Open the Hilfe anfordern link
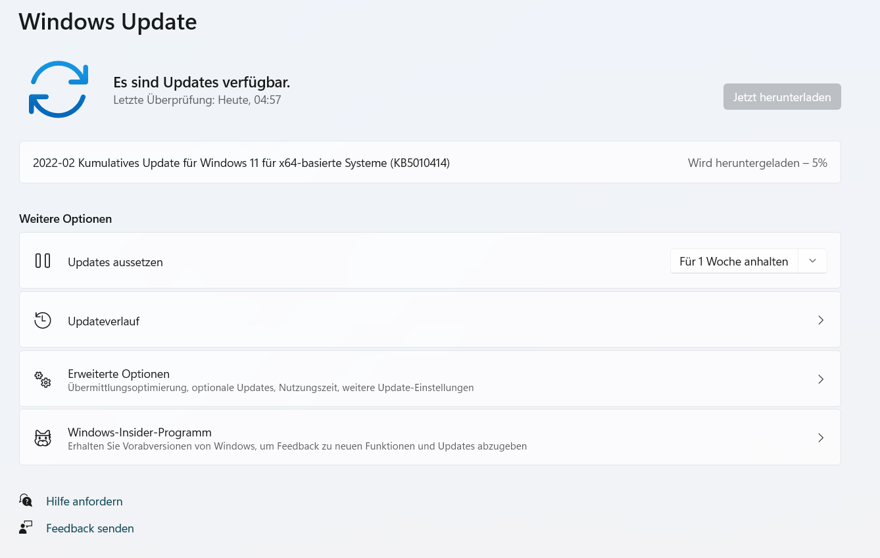880x558 pixels. point(84,501)
